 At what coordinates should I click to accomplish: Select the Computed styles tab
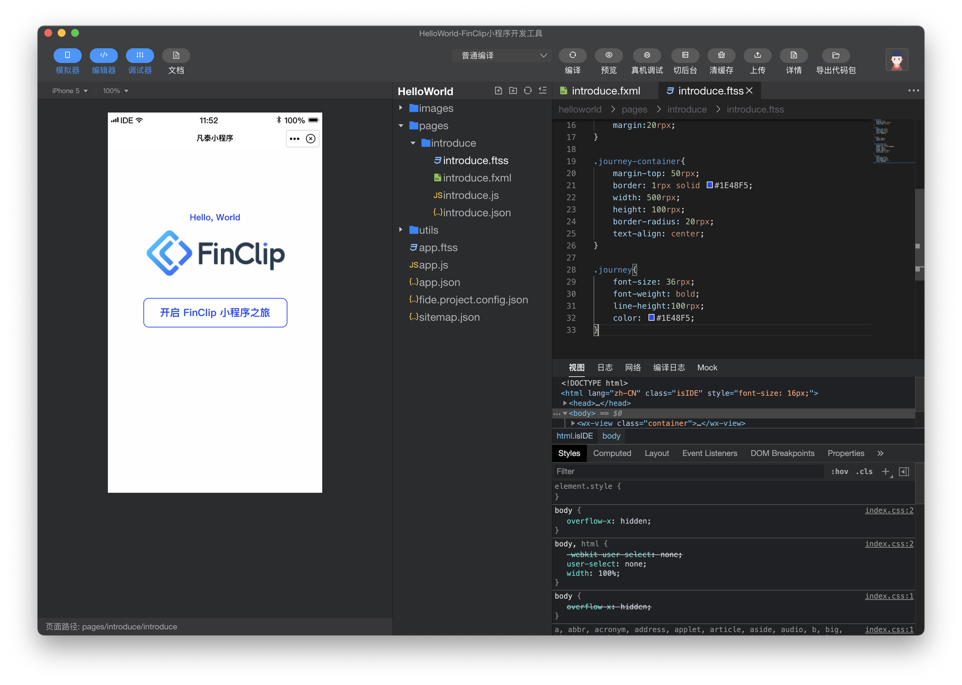(x=612, y=453)
